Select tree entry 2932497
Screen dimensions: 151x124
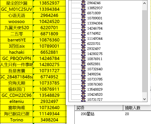coord(94,49)
